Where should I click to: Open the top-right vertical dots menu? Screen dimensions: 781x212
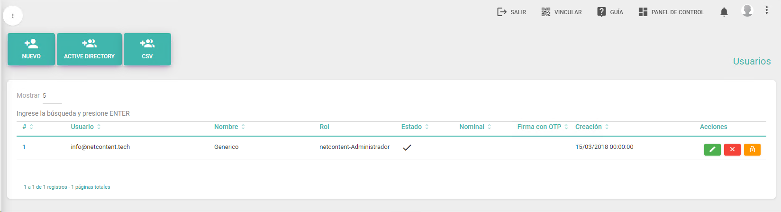(766, 10)
